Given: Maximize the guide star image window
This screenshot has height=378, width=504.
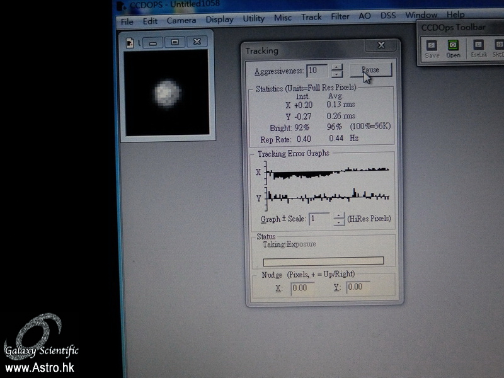Looking at the screenshot, I should pos(175,42).
